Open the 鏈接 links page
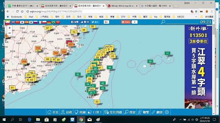 click(x=157, y=112)
